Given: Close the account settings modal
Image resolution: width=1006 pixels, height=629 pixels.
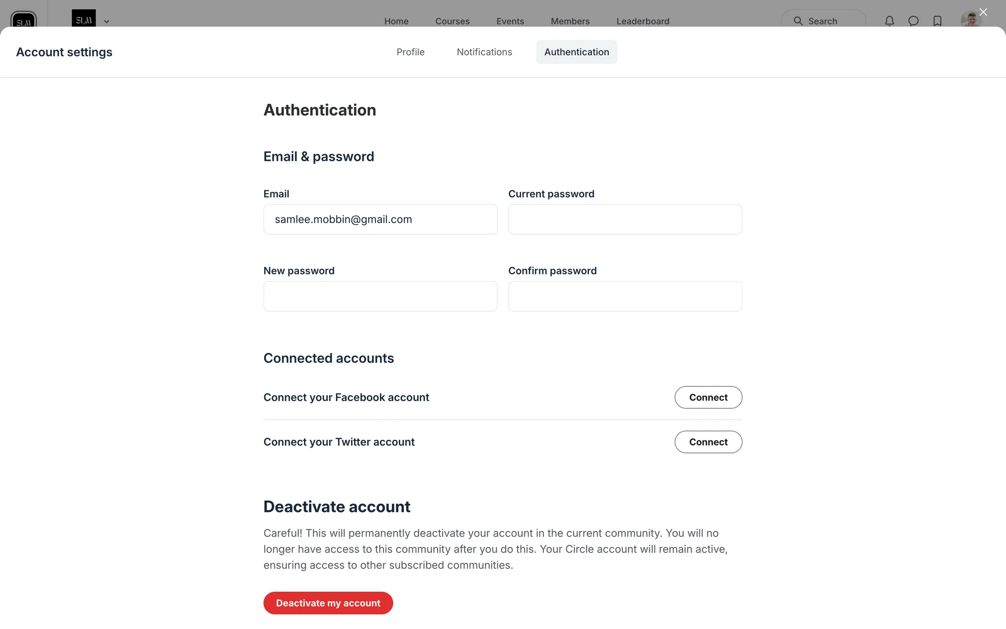Looking at the screenshot, I should [983, 12].
